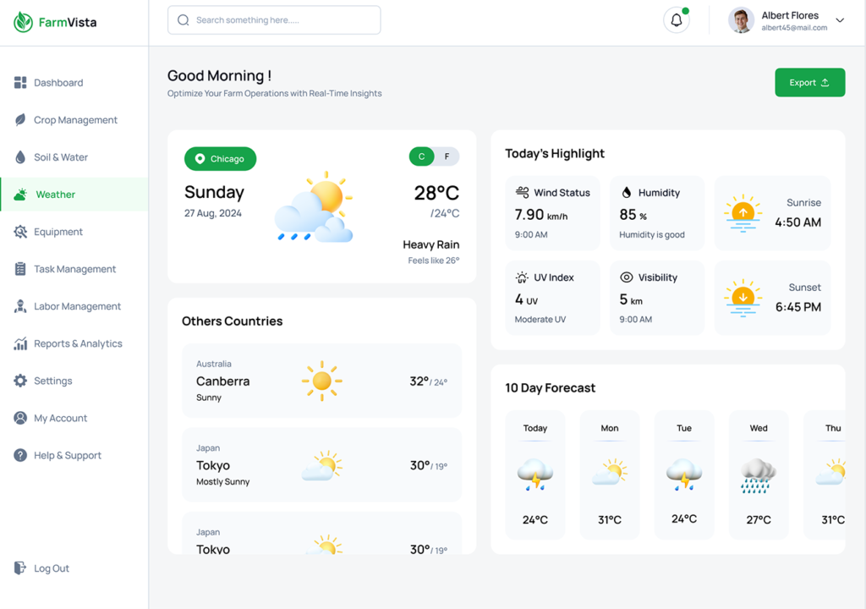Click the Task Management clipboard icon

click(x=20, y=269)
